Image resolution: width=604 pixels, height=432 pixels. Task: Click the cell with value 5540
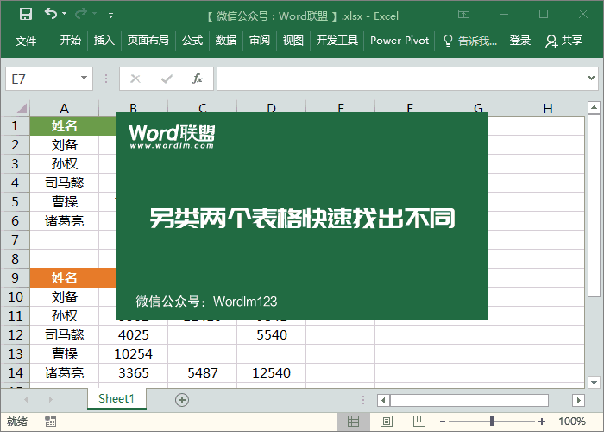(272, 335)
